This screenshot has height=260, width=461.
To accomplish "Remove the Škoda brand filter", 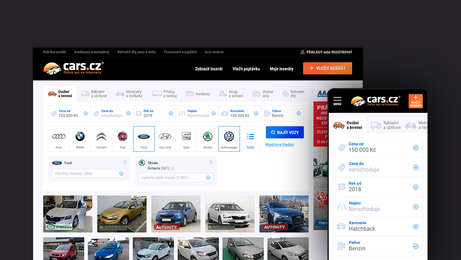I will click(211, 162).
